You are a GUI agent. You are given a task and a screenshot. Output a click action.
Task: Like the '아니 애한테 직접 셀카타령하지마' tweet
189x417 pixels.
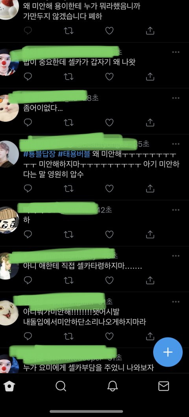[x=109, y=280]
